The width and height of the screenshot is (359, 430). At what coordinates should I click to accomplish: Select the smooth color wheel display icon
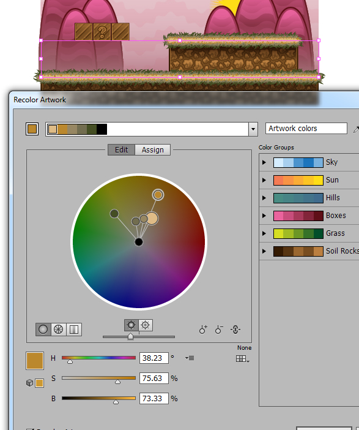coord(43,329)
